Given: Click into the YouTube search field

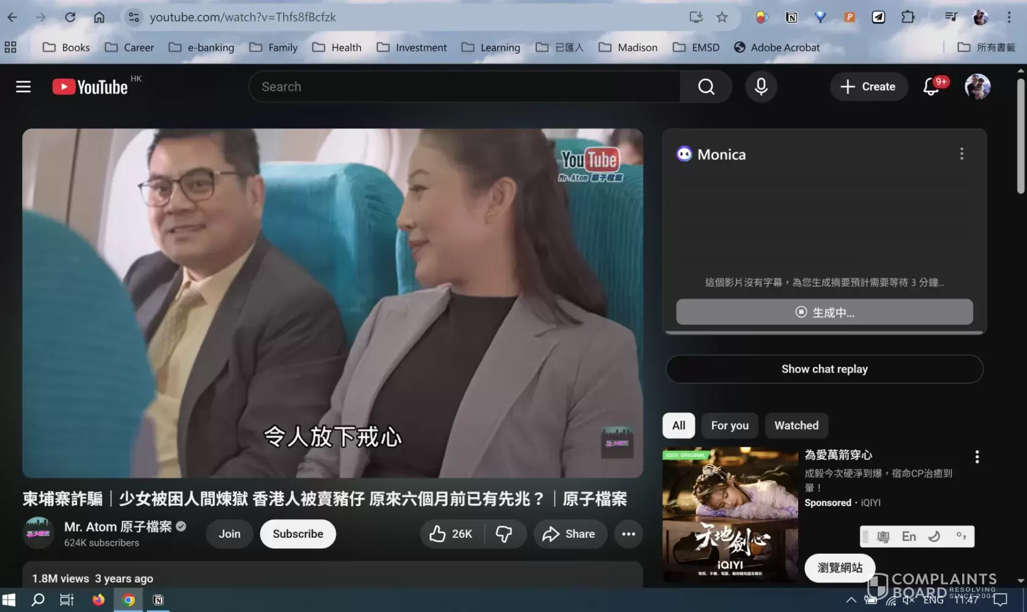Looking at the screenshot, I should [465, 87].
